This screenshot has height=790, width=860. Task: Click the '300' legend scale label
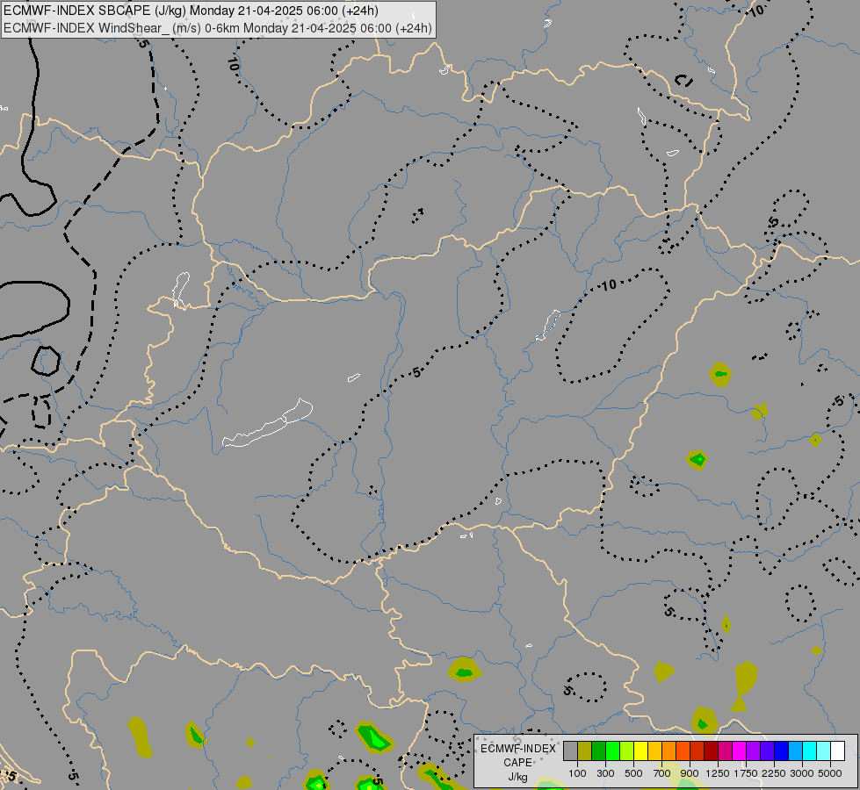click(x=605, y=773)
